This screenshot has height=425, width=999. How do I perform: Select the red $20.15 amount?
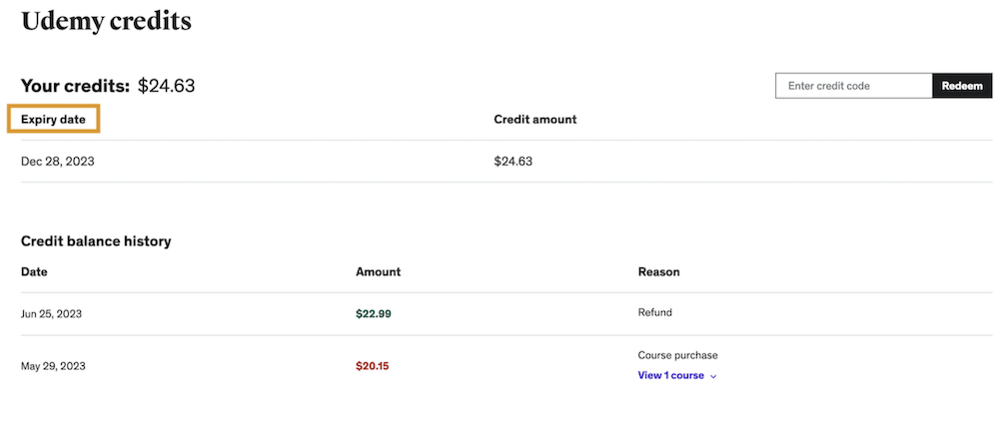[x=372, y=366]
